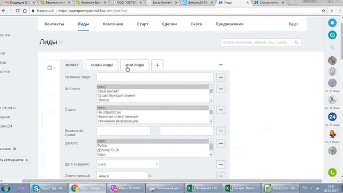
Task: Select Уточнение информации in Статус list
Action: pyautogui.click(x=153, y=121)
